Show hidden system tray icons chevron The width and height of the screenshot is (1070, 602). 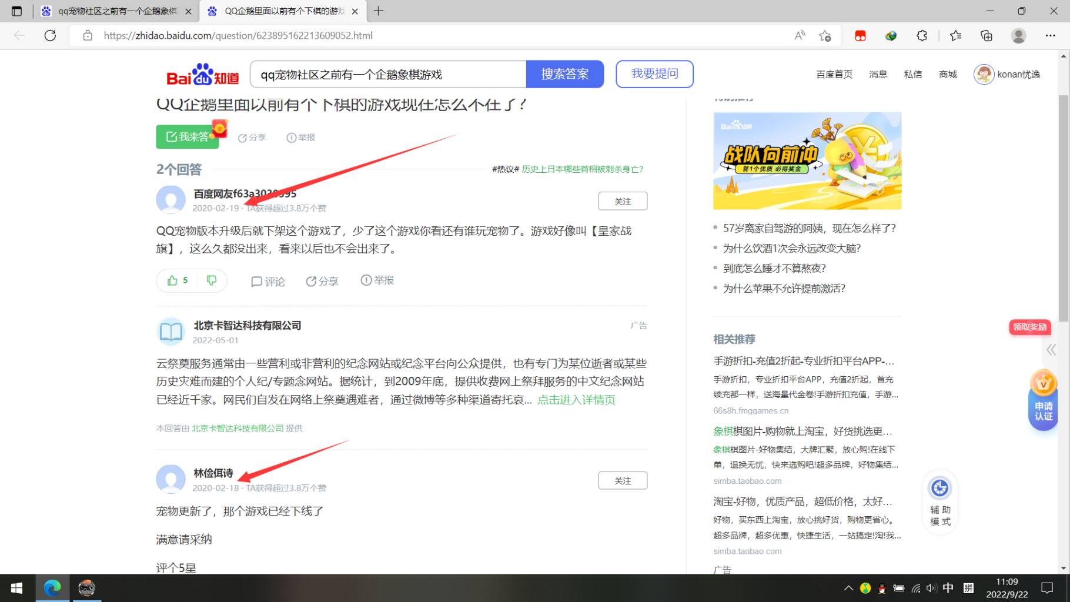pos(848,588)
